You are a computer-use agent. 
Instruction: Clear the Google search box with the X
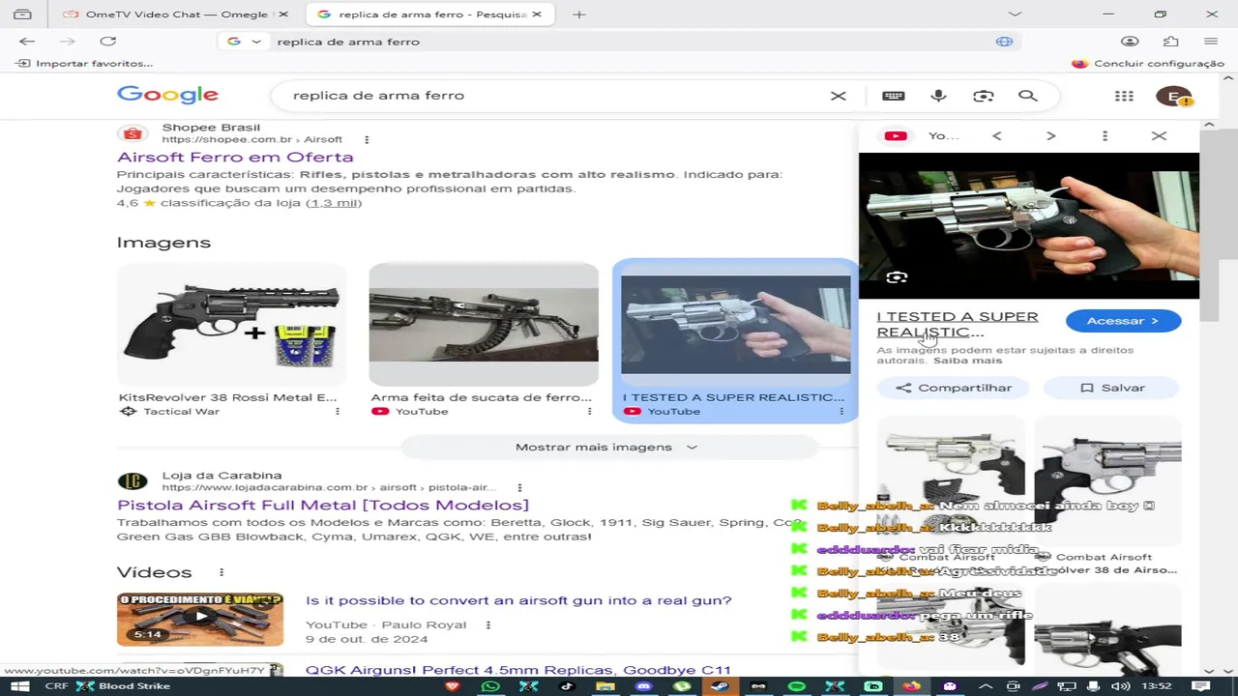point(839,96)
